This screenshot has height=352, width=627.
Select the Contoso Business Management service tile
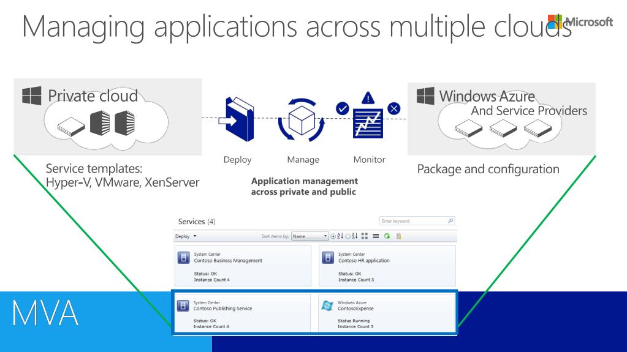tap(243, 266)
